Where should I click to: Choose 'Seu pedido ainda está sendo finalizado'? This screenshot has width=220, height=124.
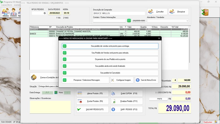110,66
